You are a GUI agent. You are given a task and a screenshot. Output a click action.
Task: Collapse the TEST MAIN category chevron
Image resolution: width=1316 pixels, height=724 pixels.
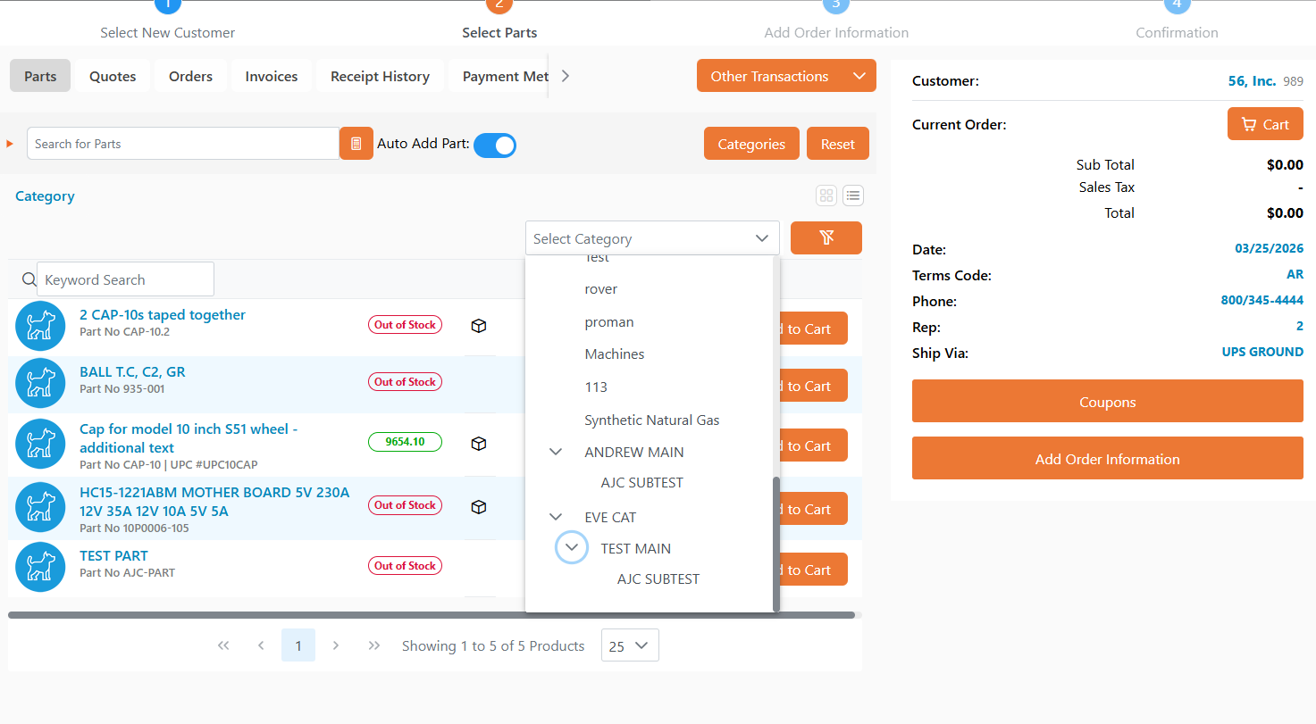(x=571, y=547)
